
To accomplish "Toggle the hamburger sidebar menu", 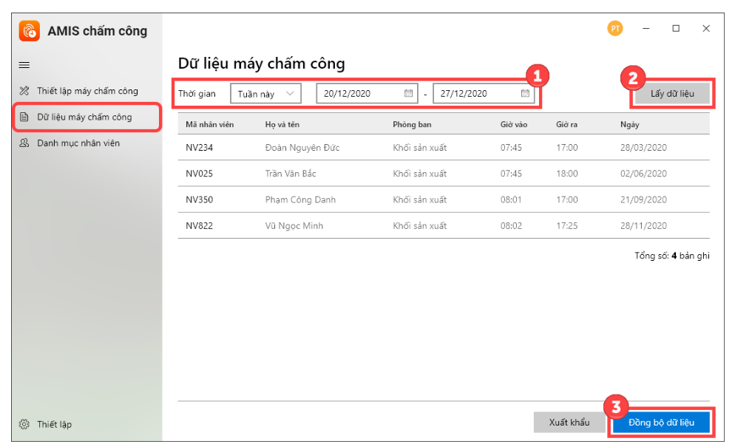I will point(24,65).
